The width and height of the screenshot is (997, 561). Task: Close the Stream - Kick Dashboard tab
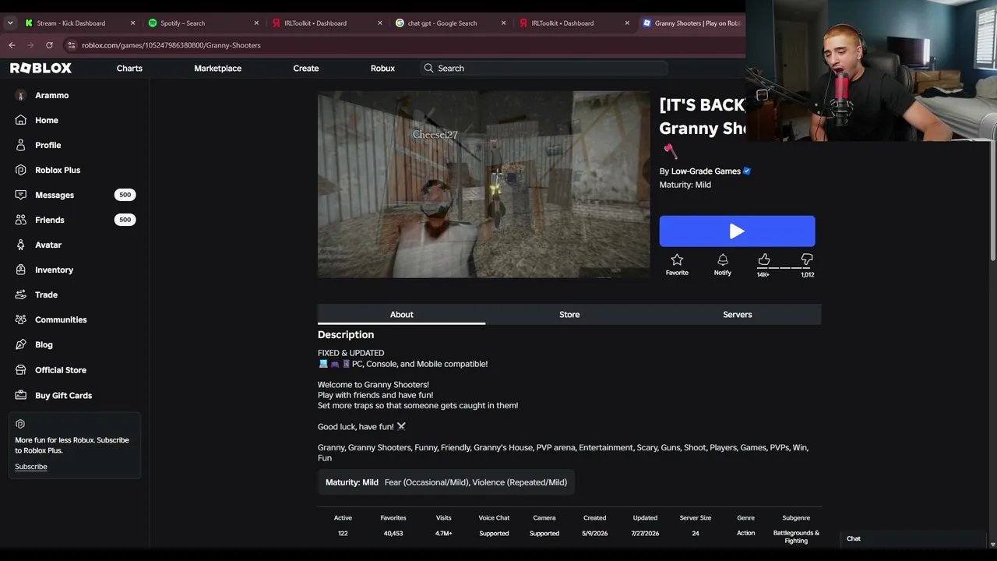tap(132, 23)
